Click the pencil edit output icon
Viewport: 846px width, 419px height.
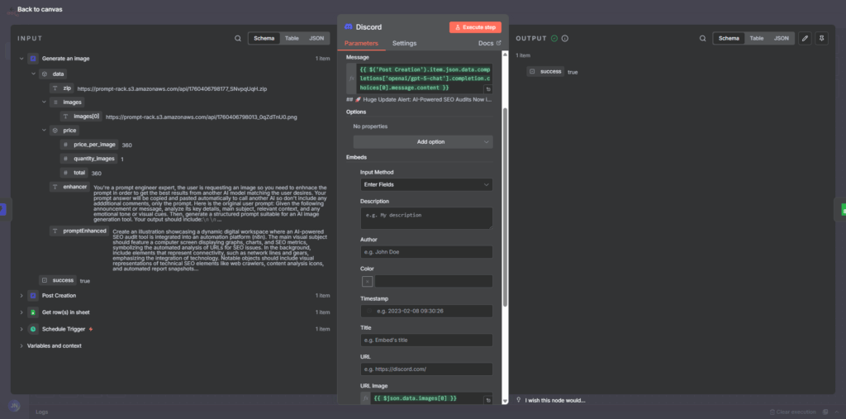tap(806, 38)
